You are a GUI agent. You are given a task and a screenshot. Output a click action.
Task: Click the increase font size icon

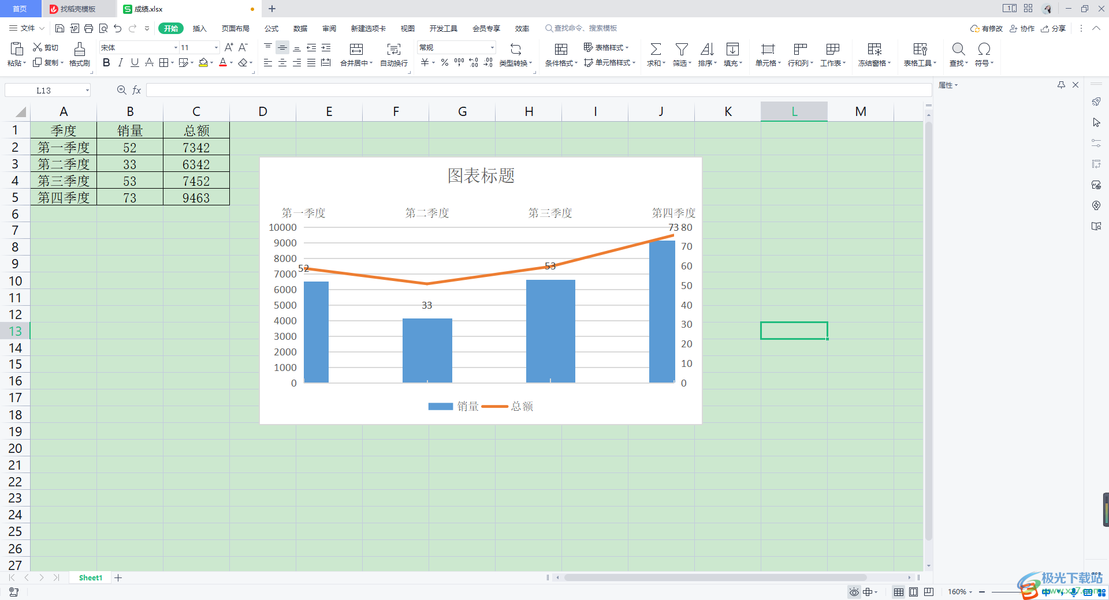(x=229, y=47)
